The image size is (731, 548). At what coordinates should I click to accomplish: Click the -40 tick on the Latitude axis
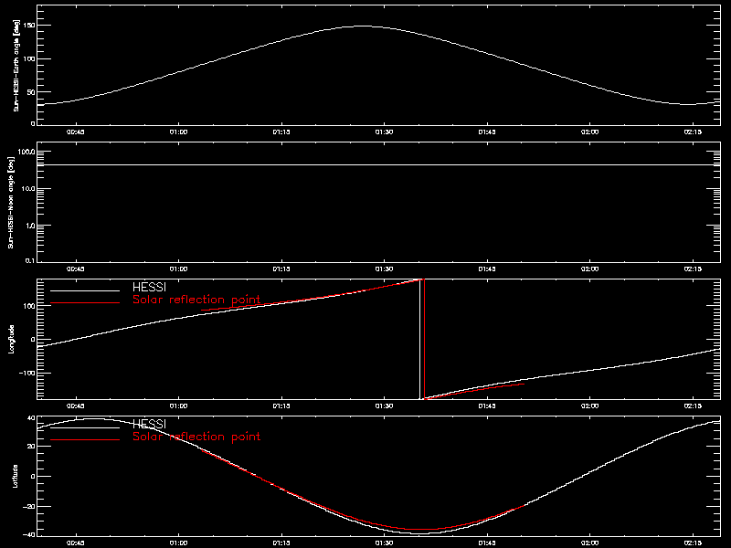[x=29, y=535]
